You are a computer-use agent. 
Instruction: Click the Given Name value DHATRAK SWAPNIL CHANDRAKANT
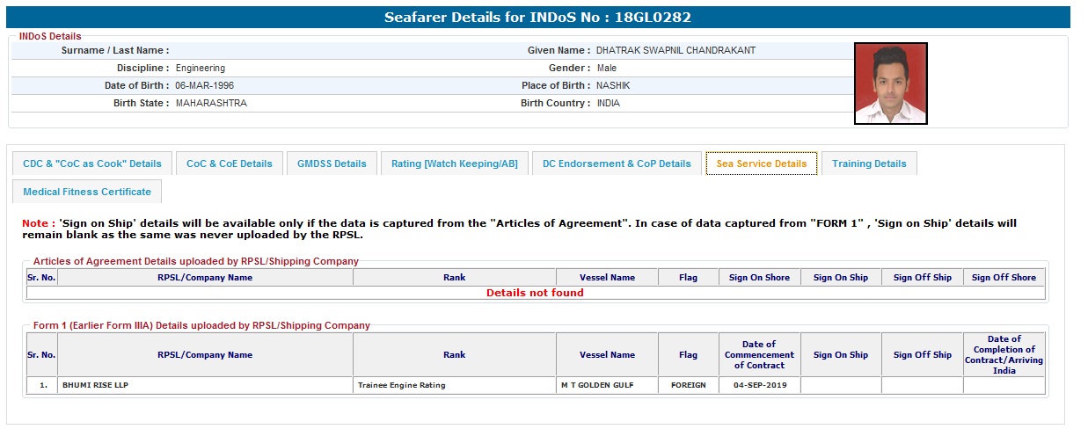pyautogui.click(x=675, y=50)
